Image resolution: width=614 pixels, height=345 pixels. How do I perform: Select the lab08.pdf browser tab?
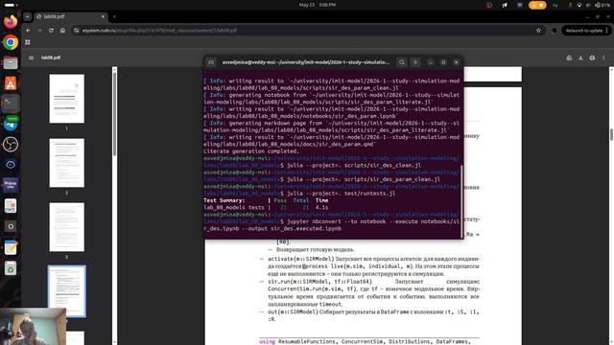coord(70,17)
